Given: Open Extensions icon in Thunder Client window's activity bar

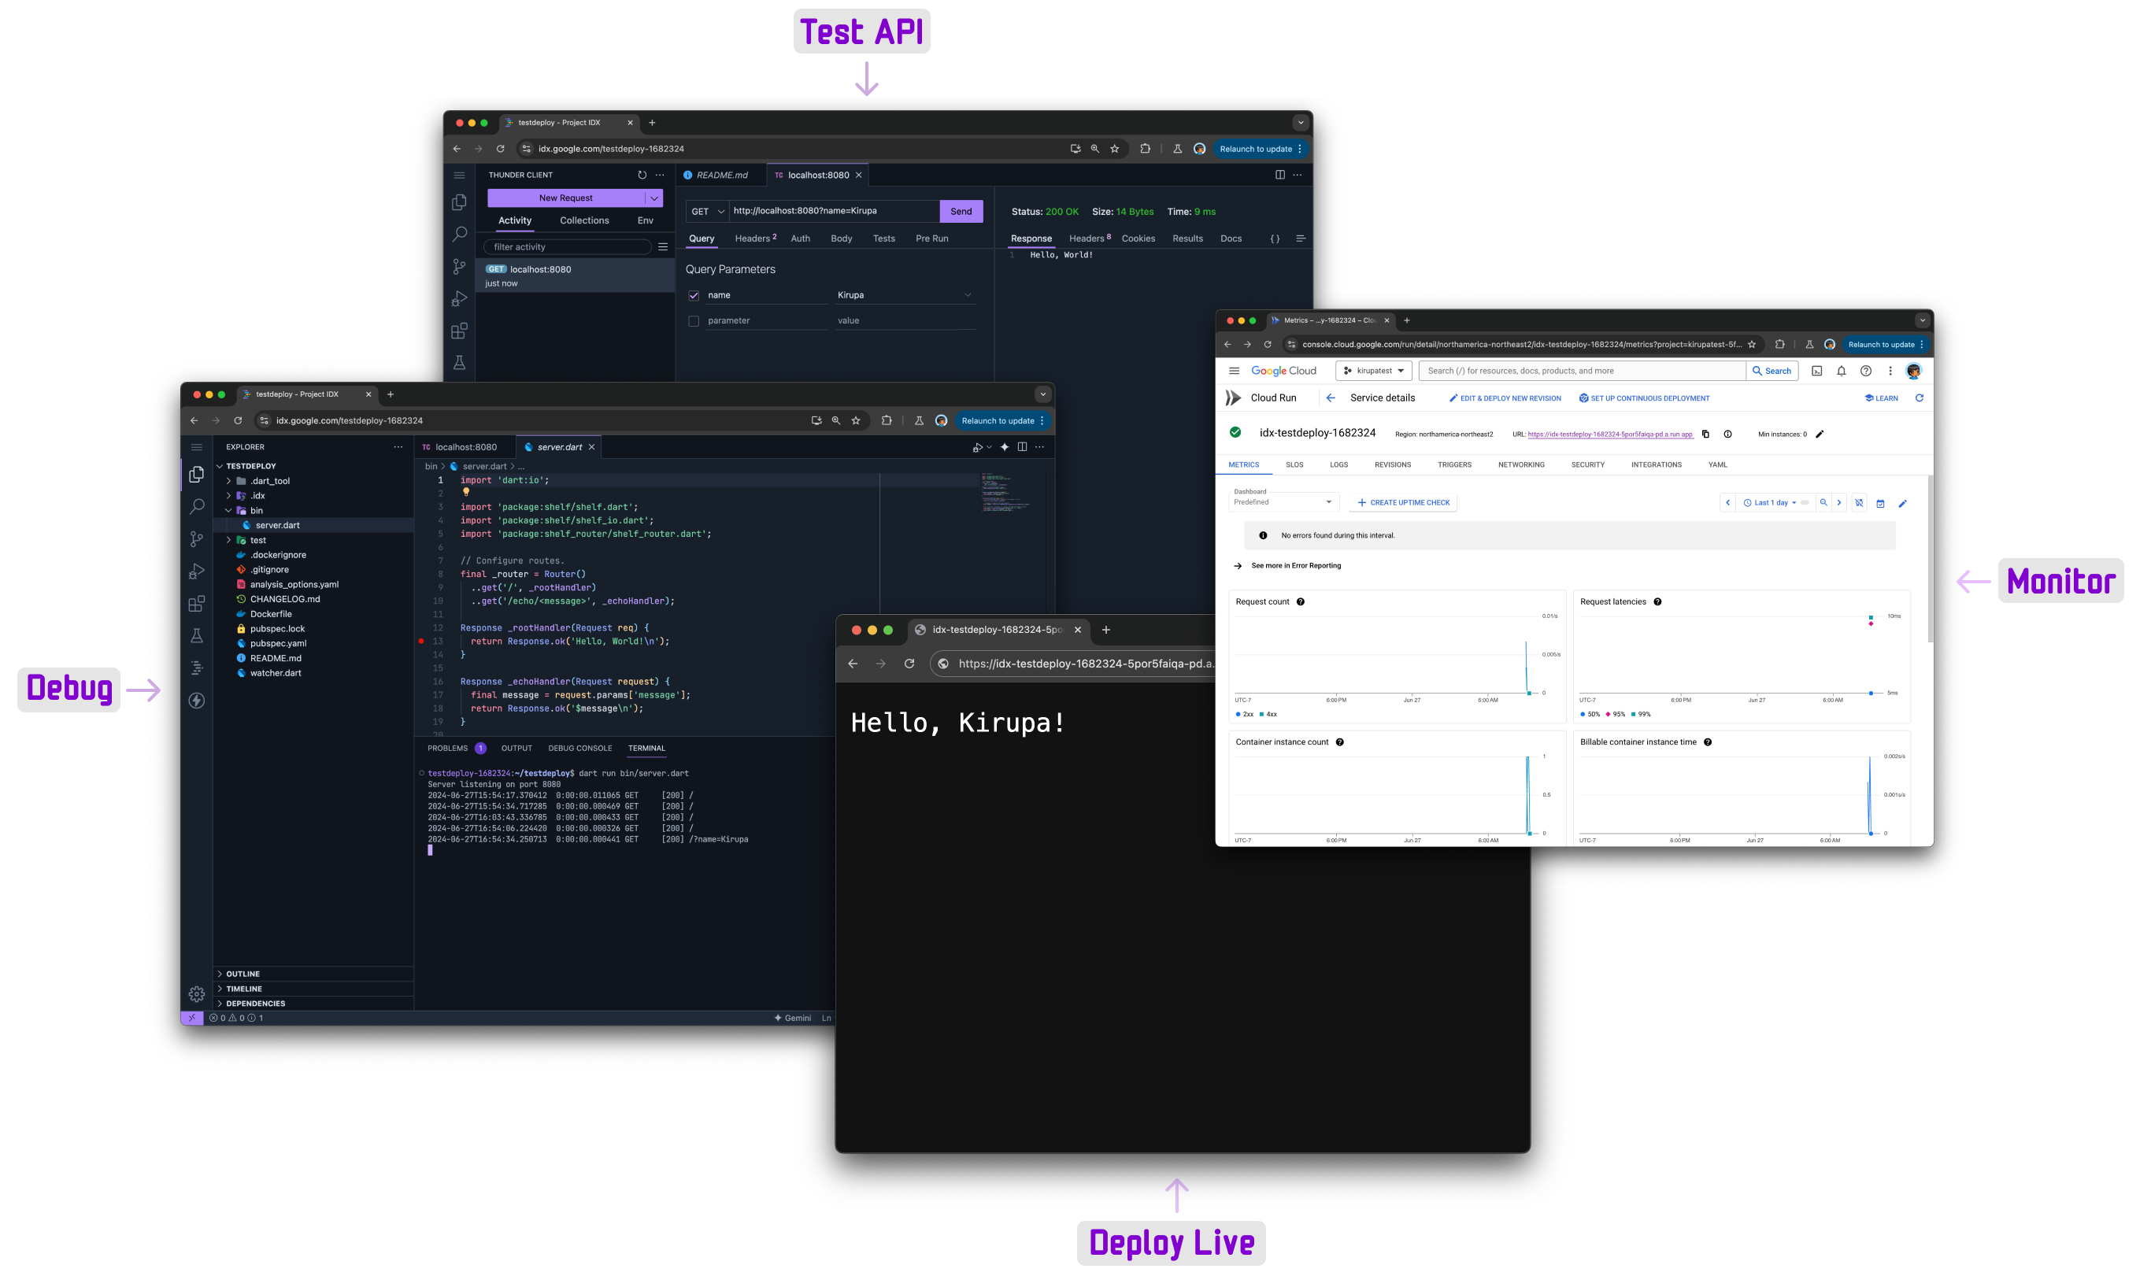Looking at the screenshot, I should [x=459, y=331].
